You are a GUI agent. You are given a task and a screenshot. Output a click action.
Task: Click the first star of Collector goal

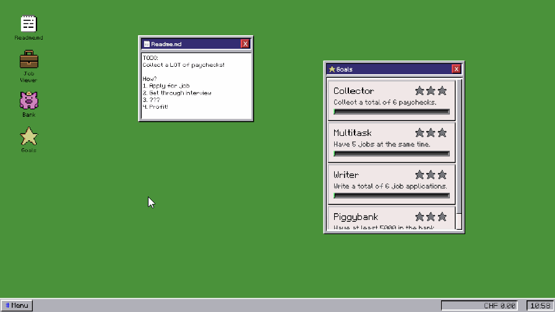tap(419, 91)
